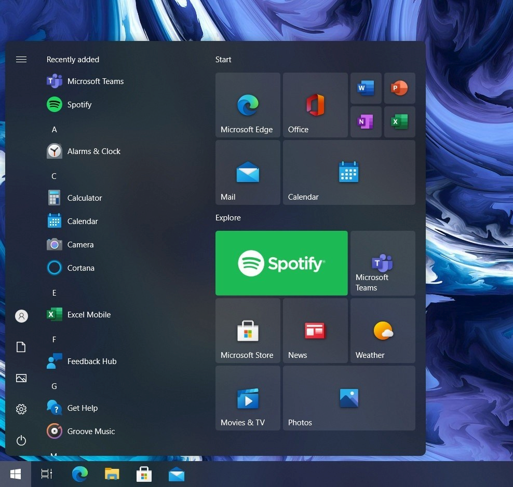Select Feedback Hub in the app list

pyautogui.click(x=91, y=361)
